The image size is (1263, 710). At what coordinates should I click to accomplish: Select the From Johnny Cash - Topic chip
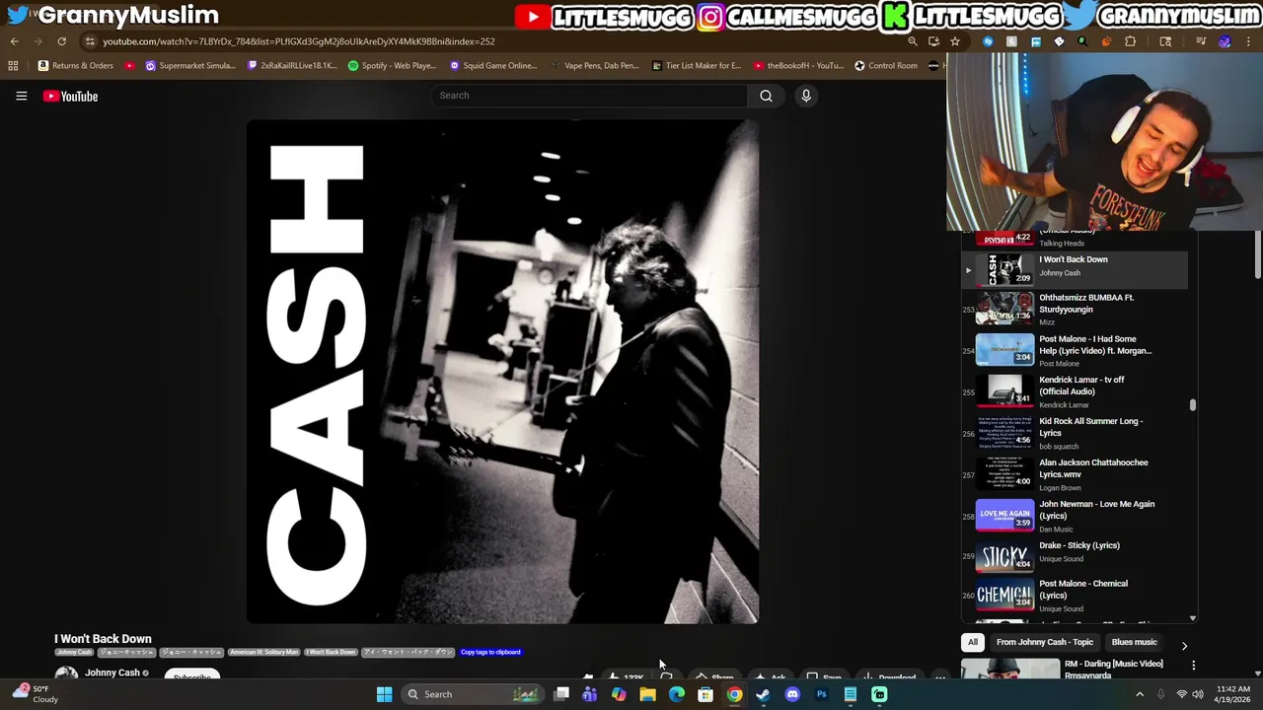1045,642
